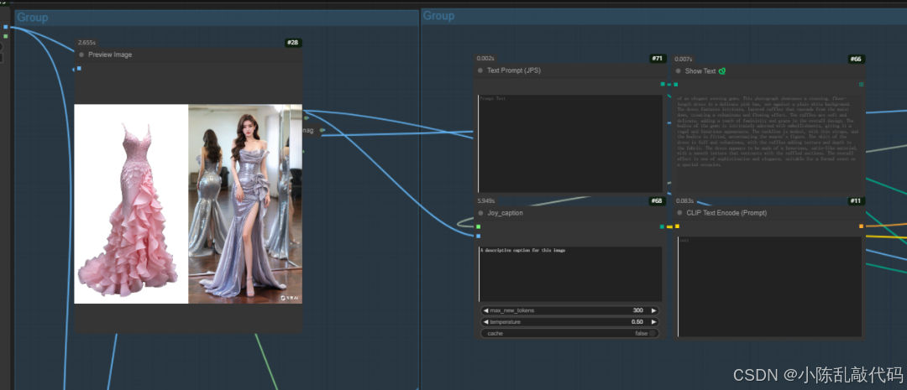Click the blue port at the far left edge
Image resolution: width=907 pixels, height=390 pixels.
pyautogui.click(x=5, y=27)
